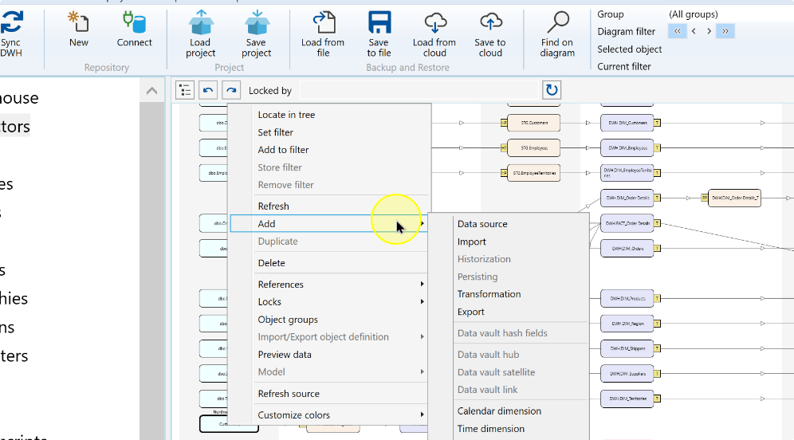Choose Import from Add submenu
Screen dimensions: 794x440
(x=471, y=242)
